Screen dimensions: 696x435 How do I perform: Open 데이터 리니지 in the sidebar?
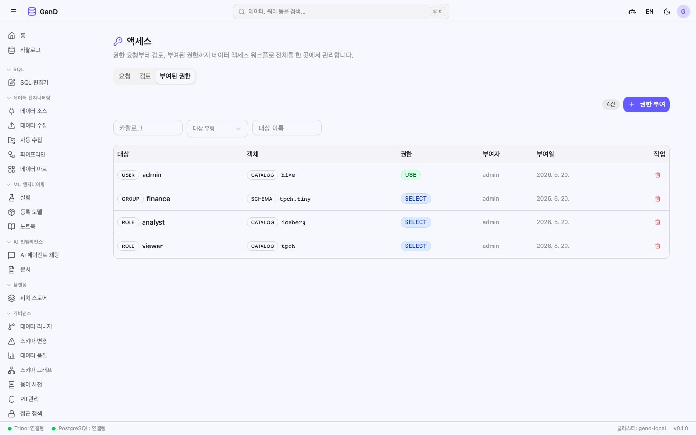(x=43, y=327)
